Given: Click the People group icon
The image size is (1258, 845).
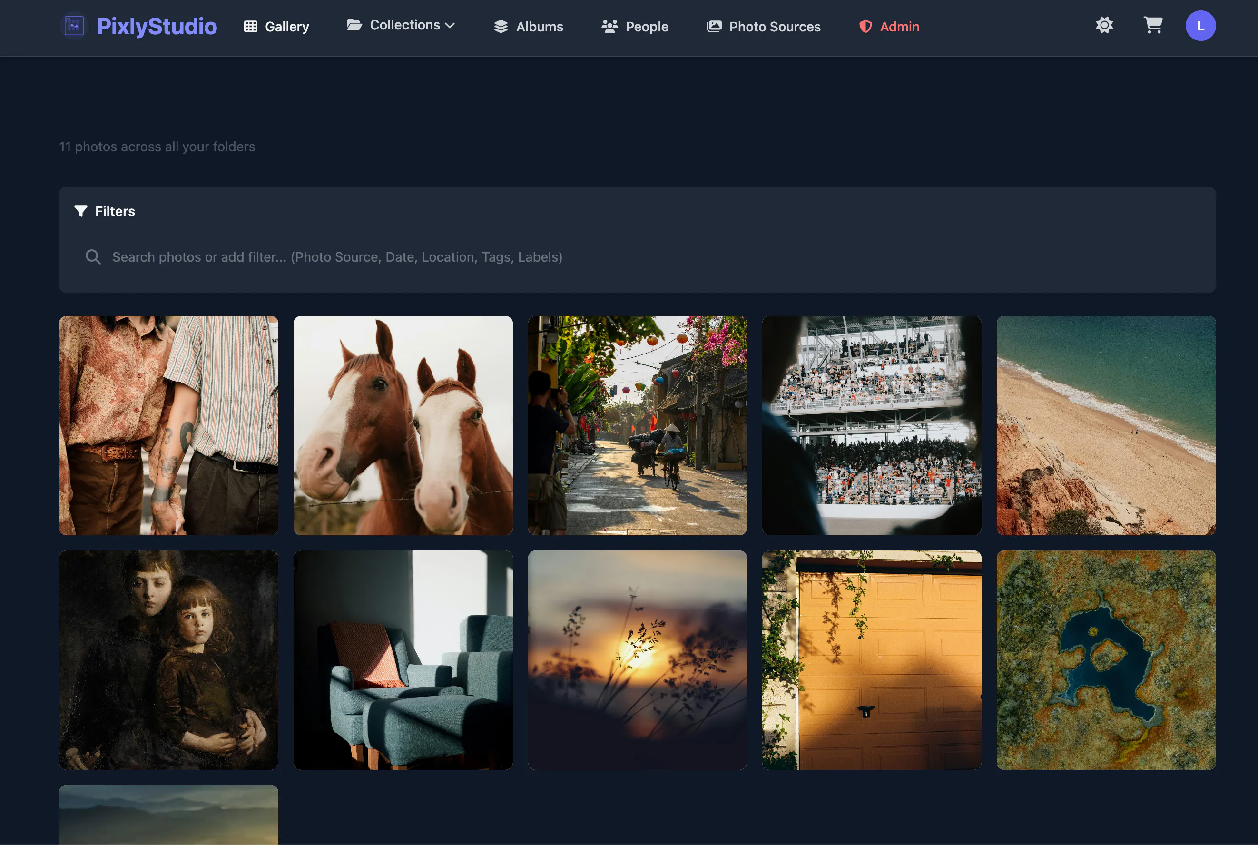Looking at the screenshot, I should [x=609, y=27].
